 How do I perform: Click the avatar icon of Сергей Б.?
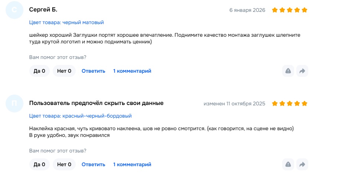pyautogui.click(x=14, y=10)
